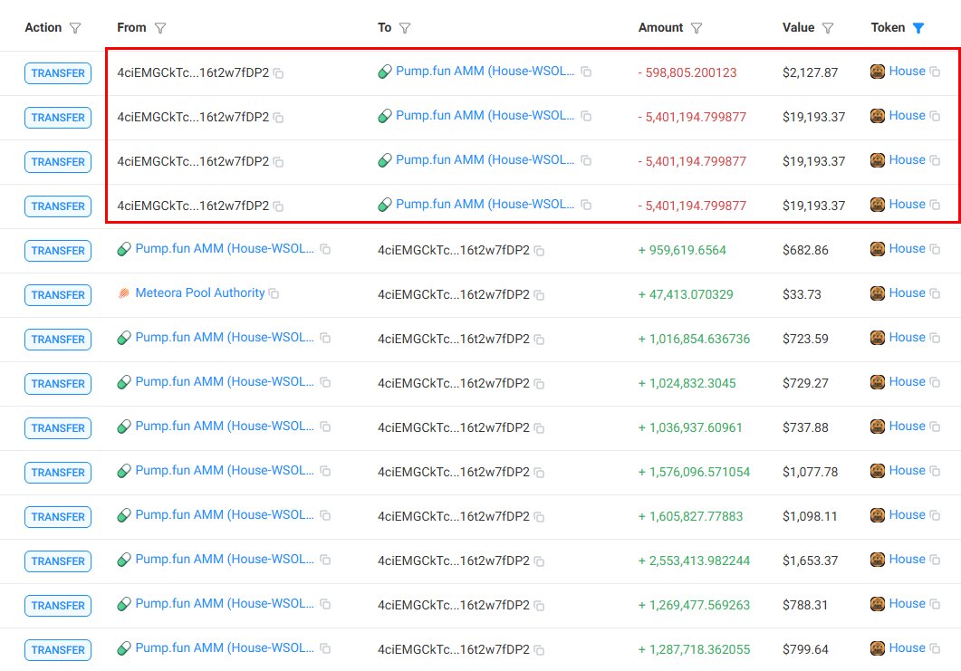Click the active blue Token filter icon
The height and width of the screenshot is (671, 961).
pos(918,28)
